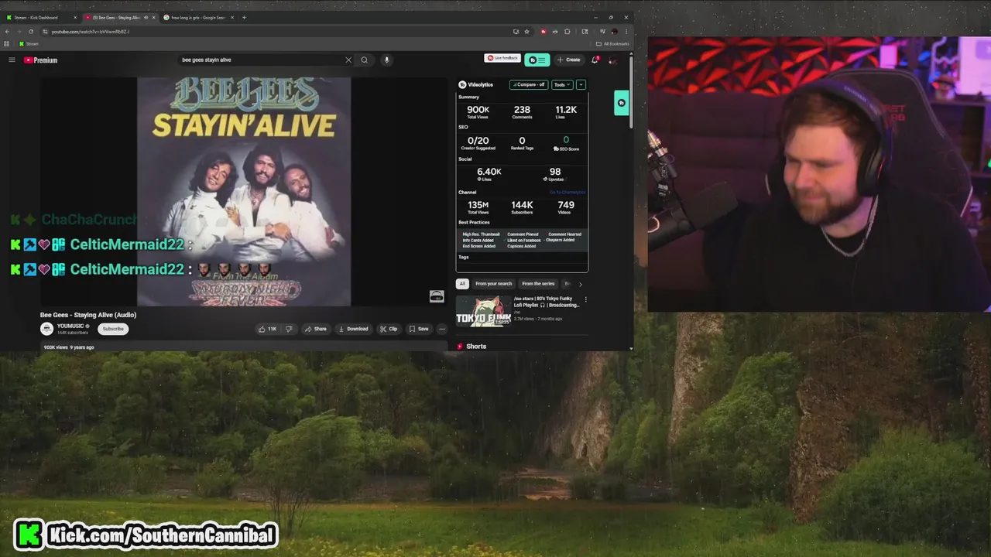Open the Chrome profile avatar in toolbar
The width and height of the screenshot is (991, 557).
tap(615, 32)
